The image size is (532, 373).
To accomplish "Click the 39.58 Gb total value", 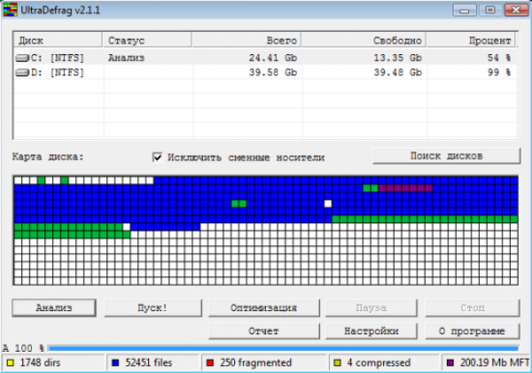I will pyautogui.click(x=273, y=73).
